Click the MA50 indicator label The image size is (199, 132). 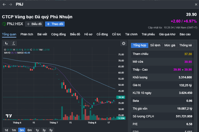(20, 53)
